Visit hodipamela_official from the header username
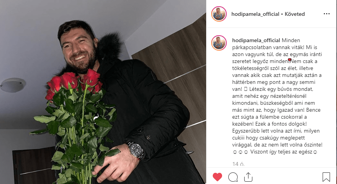337x184 pixels. coord(255,14)
